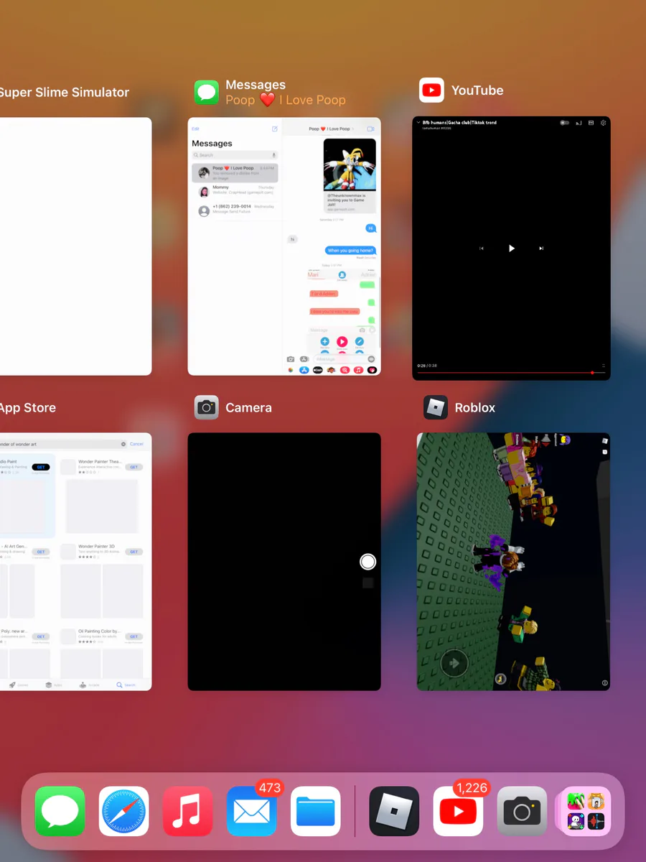The width and height of the screenshot is (646, 862).
Task: Open the App Library folder in the dock
Action: click(585, 811)
